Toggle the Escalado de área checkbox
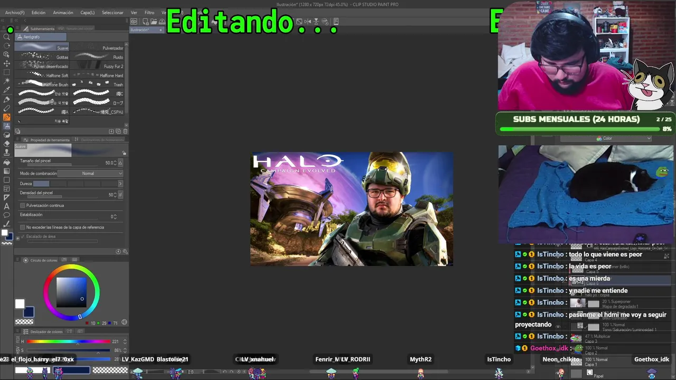Viewport: 676px width, 380px height. pos(23,236)
